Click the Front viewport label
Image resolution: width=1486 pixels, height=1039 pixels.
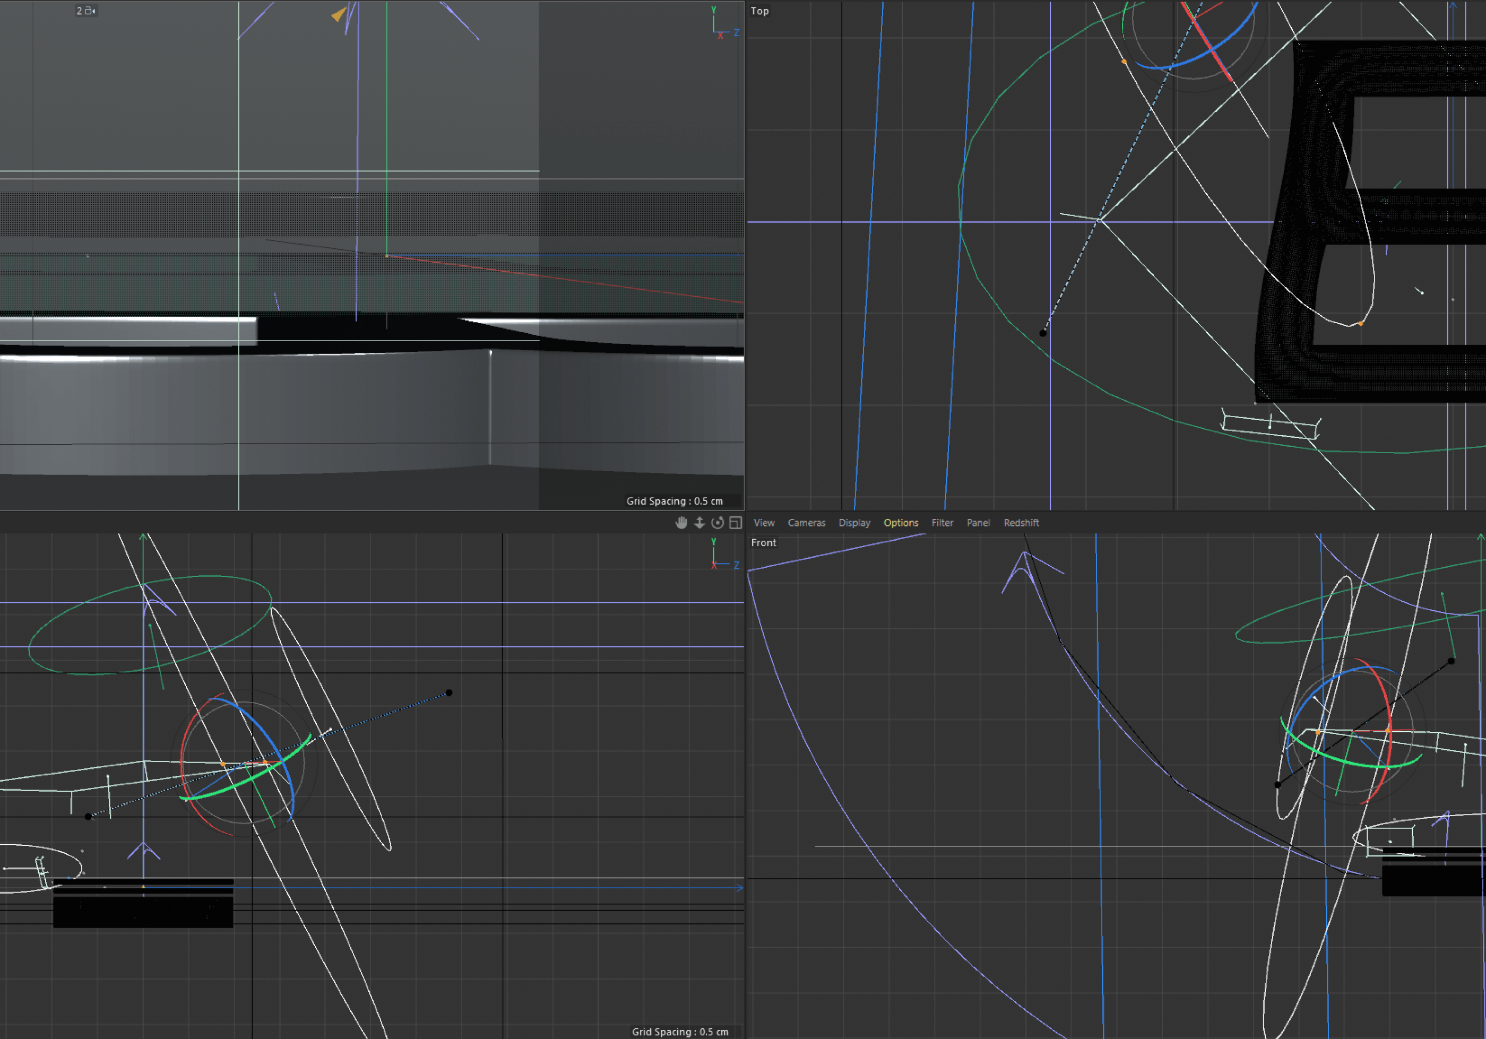[x=763, y=543]
